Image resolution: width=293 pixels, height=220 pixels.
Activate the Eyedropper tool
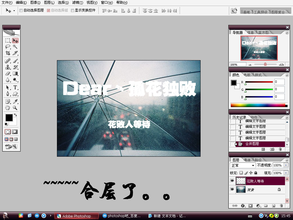point(15,101)
